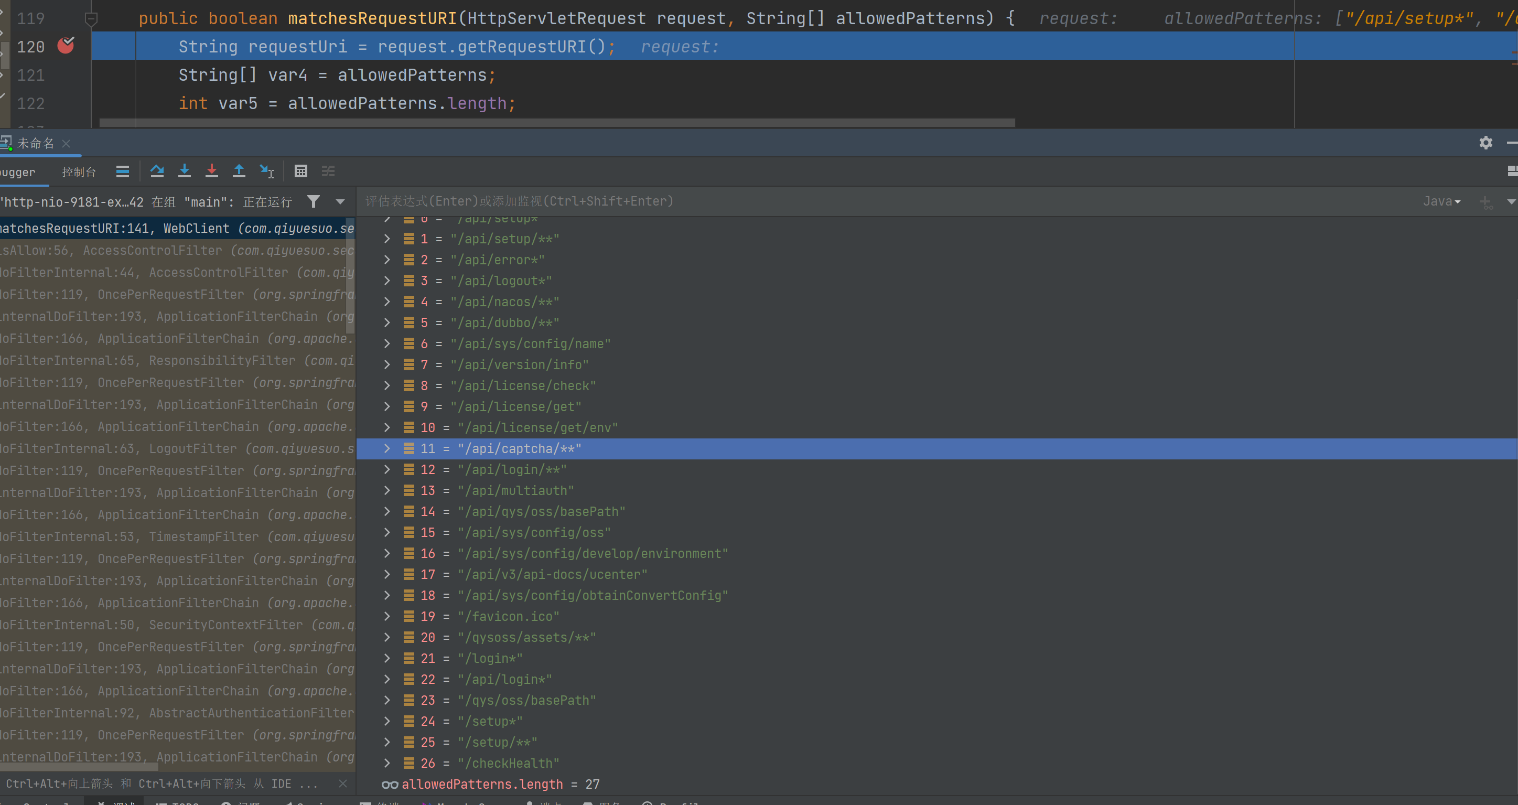Open the thread selector dropdown arrow
Screen dimensions: 1518x805
pyautogui.click(x=340, y=201)
